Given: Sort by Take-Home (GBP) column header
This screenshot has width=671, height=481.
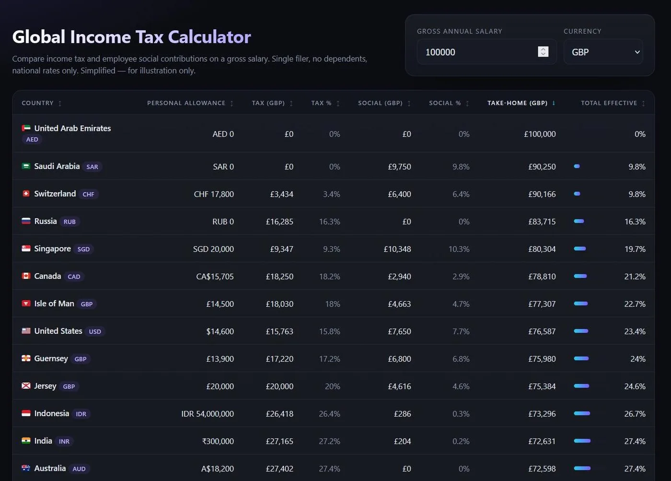Looking at the screenshot, I should (521, 103).
